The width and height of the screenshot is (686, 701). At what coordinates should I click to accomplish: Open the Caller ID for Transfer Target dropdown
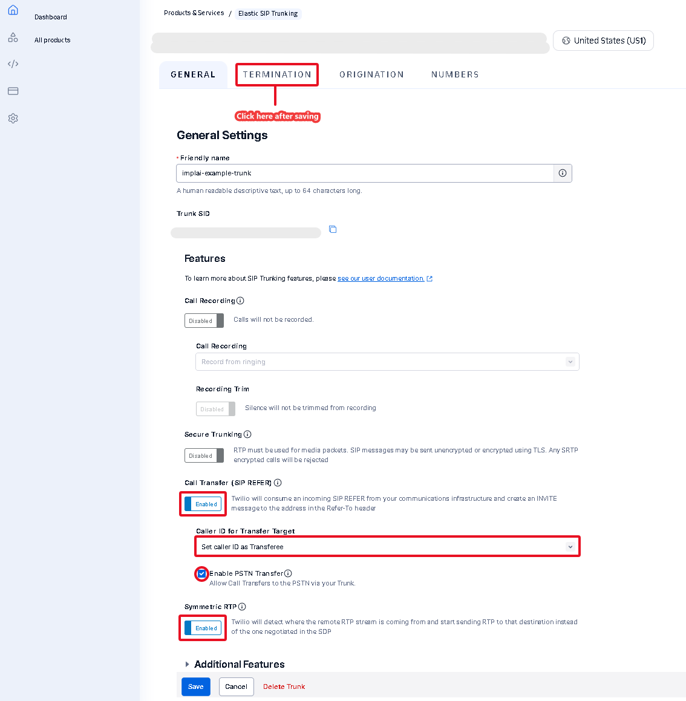point(387,547)
